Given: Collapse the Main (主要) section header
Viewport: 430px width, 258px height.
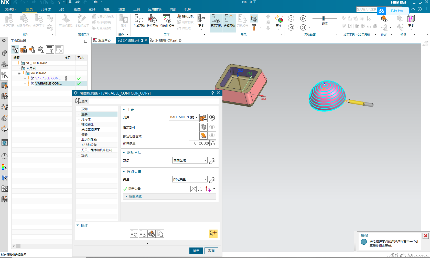Looking at the screenshot, I should [124, 110].
